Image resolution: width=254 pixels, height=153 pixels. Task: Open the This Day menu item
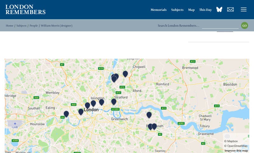coord(205,10)
